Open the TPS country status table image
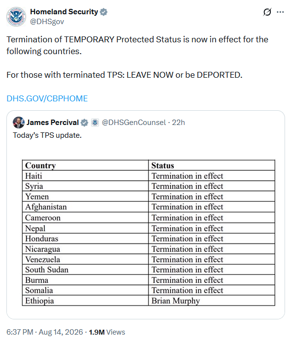Screen dimensions: 289x342 pos(148,233)
